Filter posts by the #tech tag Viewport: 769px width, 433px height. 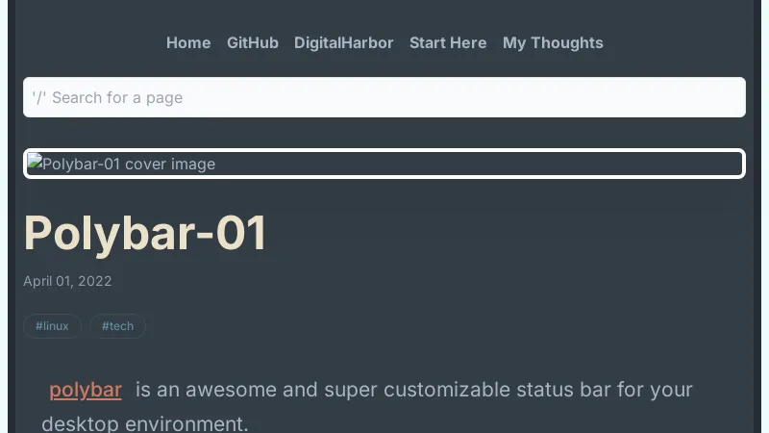click(117, 326)
